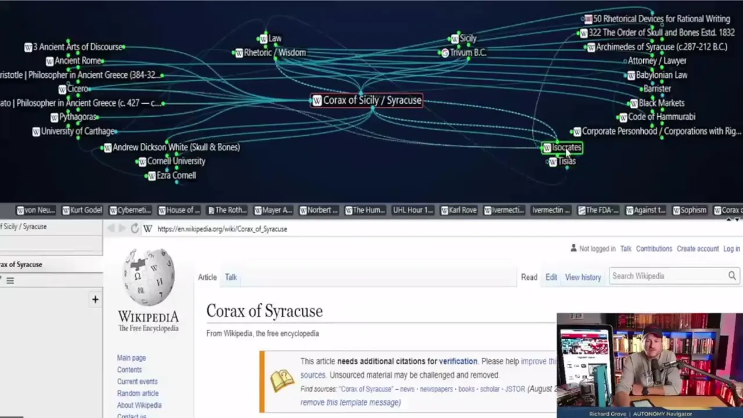Click the plus button in the left panel

click(95, 300)
